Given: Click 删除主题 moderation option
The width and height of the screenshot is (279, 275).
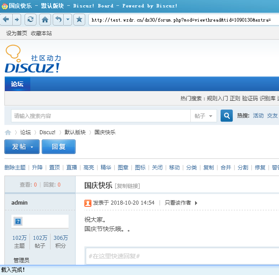Looking at the screenshot, I should (15, 168).
